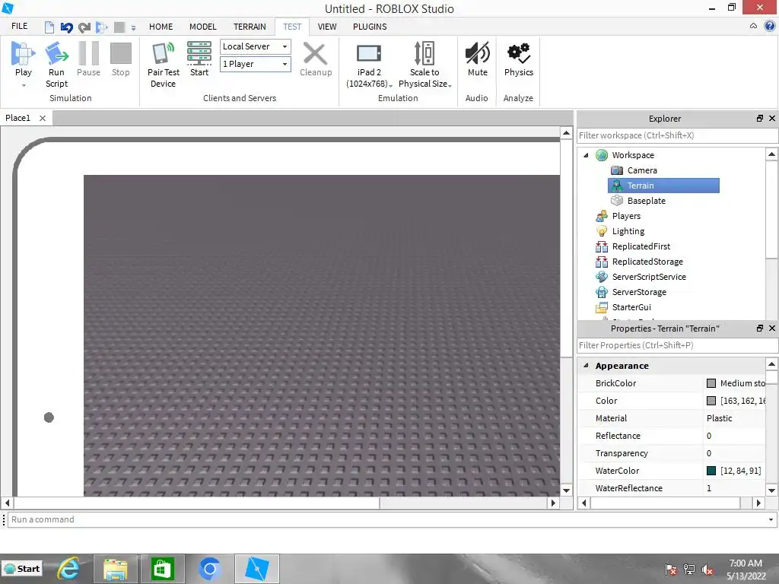Close the Place1 tab
779x584 pixels.
[43, 118]
